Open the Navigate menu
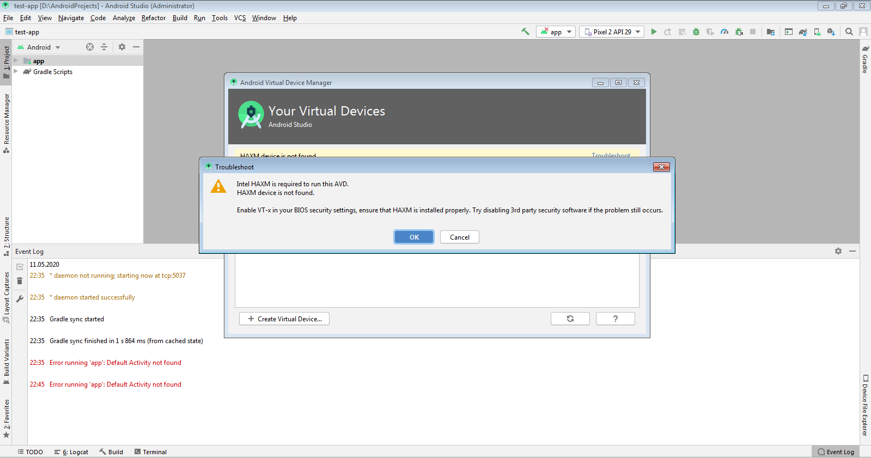 [71, 18]
